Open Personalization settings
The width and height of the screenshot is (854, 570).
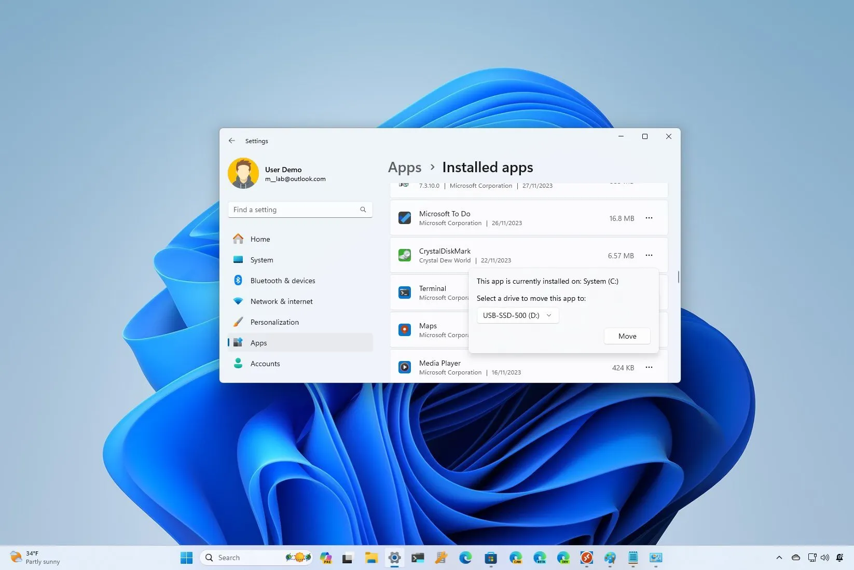click(x=300, y=322)
